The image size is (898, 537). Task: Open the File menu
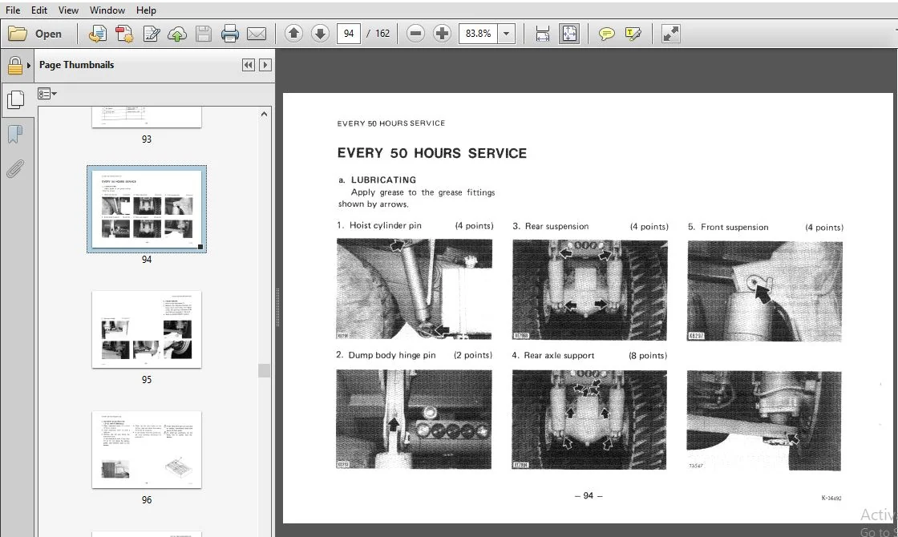pyautogui.click(x=13, y=10)
